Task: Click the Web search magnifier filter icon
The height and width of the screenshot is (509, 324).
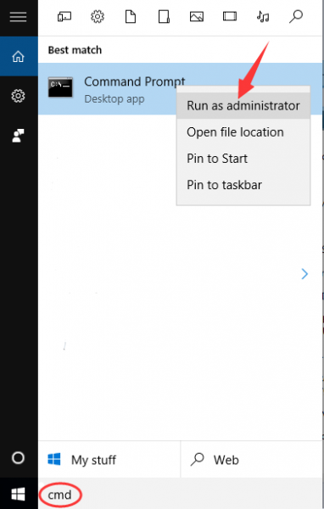Action: 296,16
